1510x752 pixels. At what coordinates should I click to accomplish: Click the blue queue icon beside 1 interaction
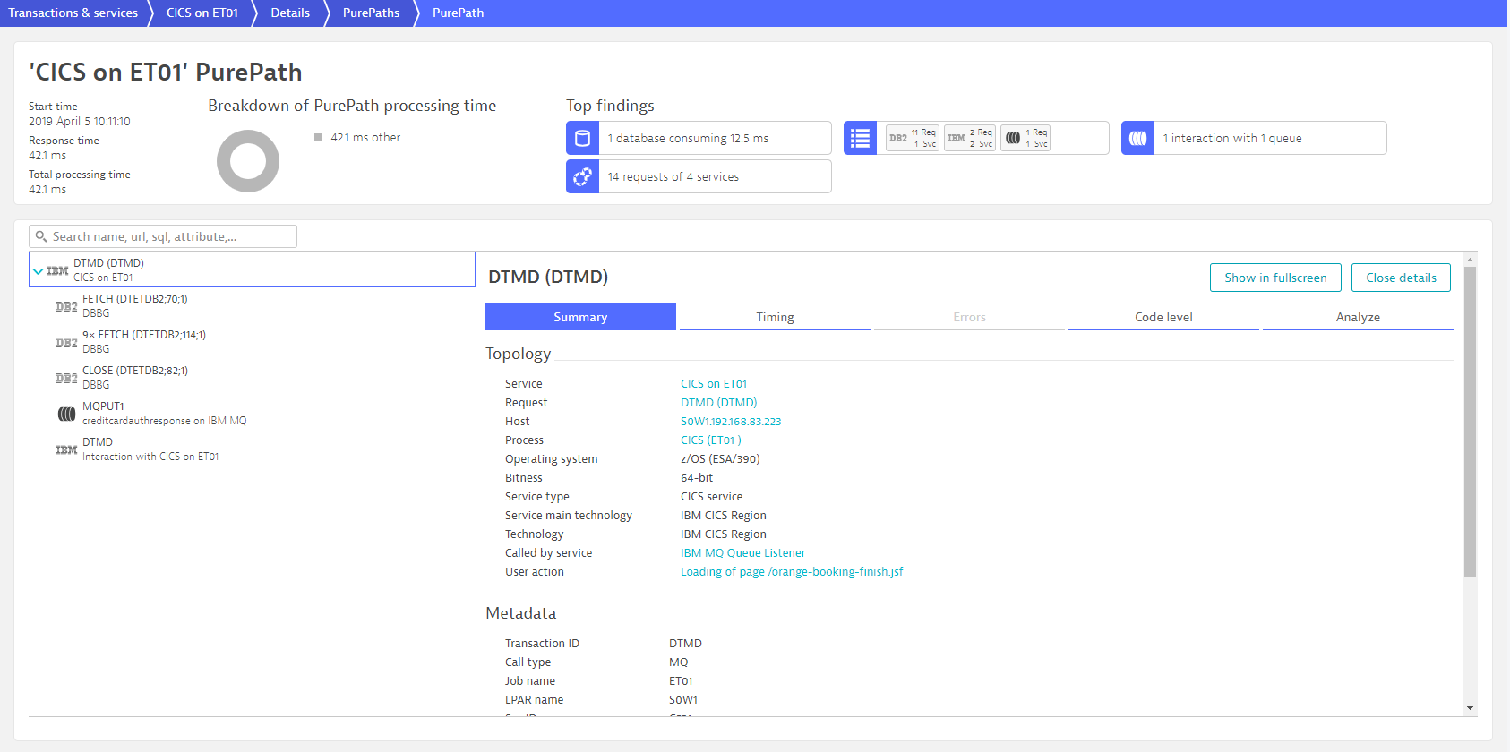click(x=1137, y=138)
